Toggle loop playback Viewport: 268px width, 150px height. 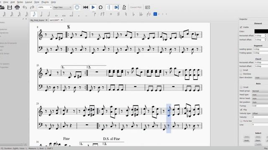(100, 7)
